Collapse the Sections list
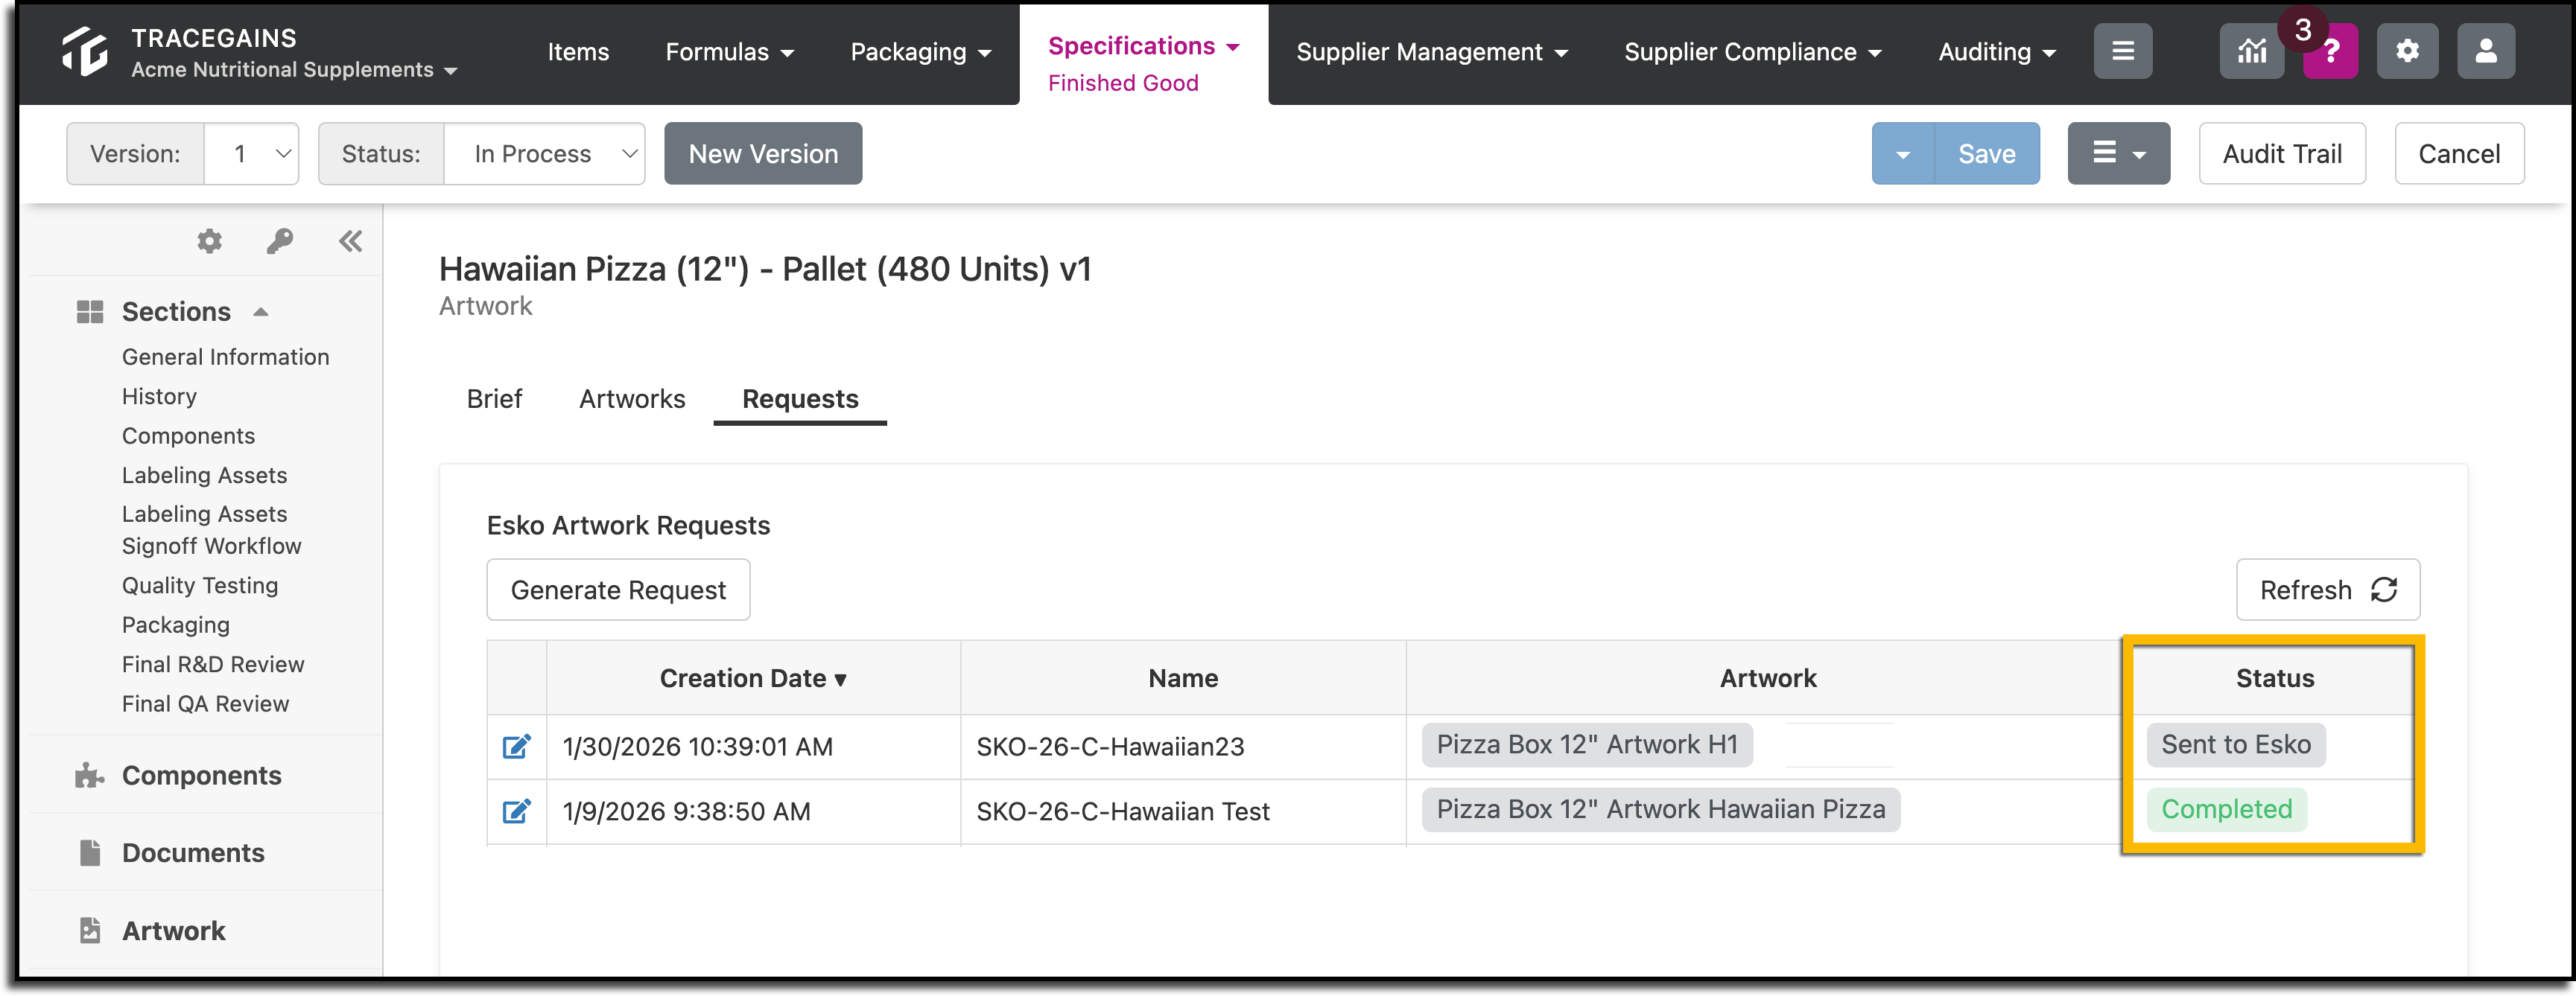Screen dimensions: 2576x996 click(x=261, y=312)
